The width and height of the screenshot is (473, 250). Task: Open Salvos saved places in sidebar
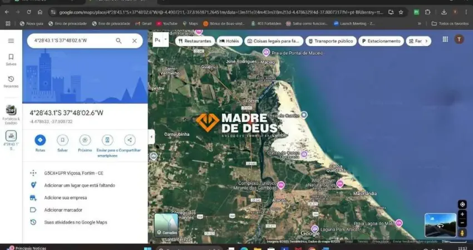pyautogui.click(x=11, y=57)
